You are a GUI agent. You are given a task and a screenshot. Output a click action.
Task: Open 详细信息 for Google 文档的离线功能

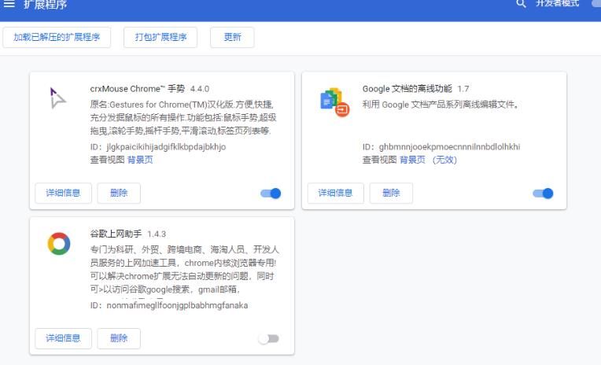pyautogui.click(x=335, y=193)
